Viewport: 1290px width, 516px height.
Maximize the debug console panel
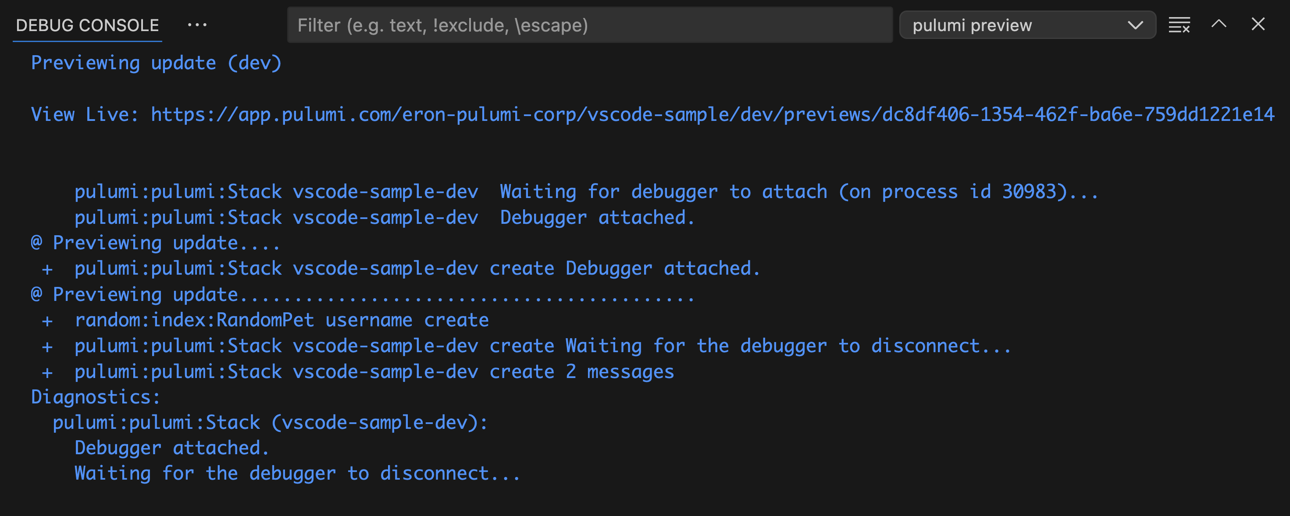[x=1219, y=25]
